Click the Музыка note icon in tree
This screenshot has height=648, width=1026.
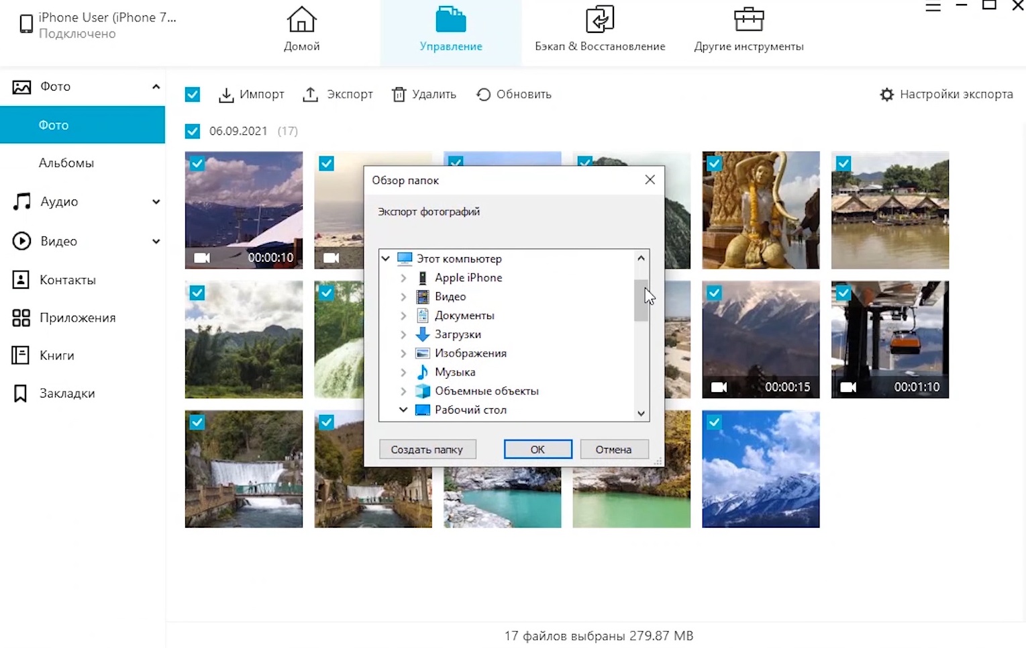click(x=422, y=372)
